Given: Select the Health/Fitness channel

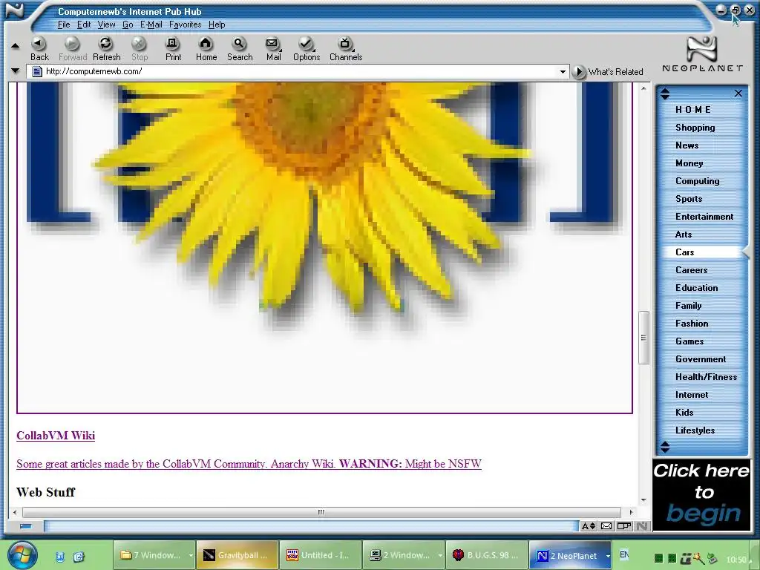Looking at the screenshot, I should click(x=707, y=376).
